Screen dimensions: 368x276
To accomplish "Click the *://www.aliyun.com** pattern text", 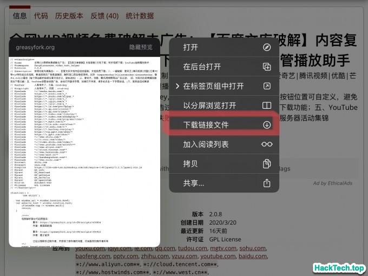I will pos(108,264).
